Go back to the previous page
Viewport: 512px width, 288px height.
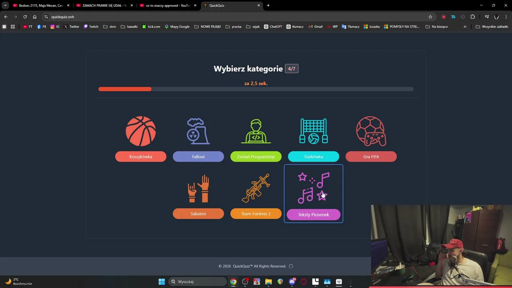6,17
